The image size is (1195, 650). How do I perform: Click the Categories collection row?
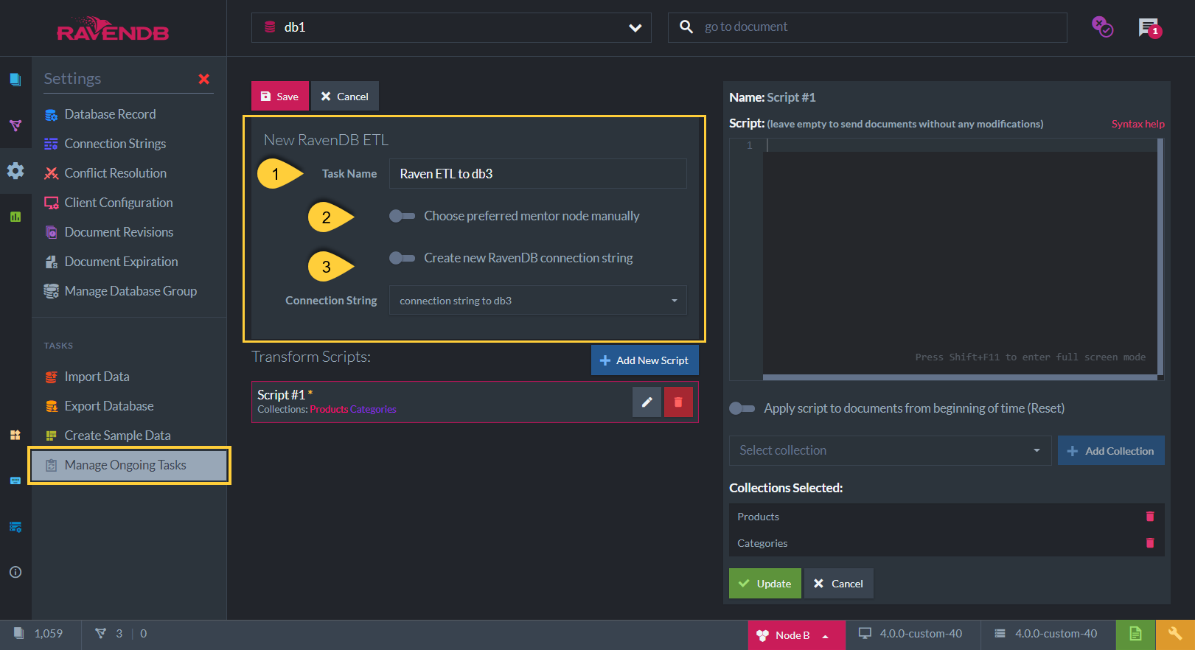coord(947,543)
